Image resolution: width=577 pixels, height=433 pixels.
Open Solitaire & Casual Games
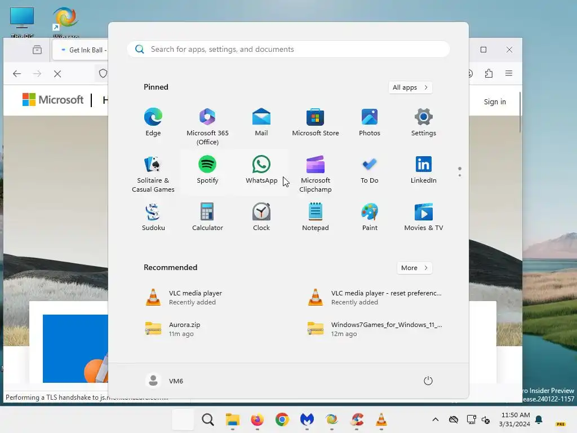tap(153, 174)
